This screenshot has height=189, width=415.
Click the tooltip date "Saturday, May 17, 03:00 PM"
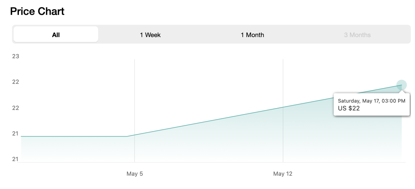(x=372, y=101)
